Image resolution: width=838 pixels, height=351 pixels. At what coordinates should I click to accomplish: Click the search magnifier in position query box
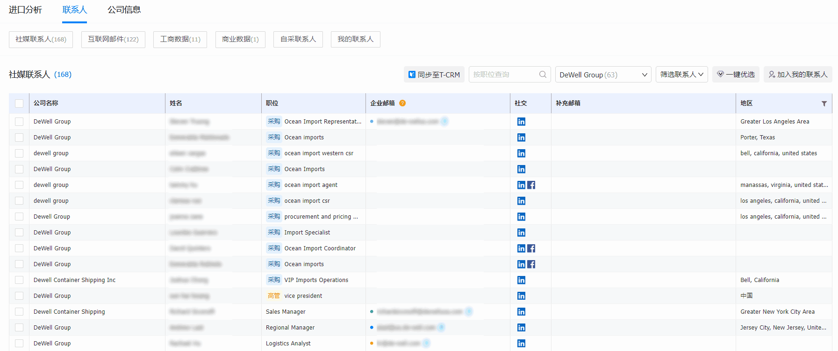click(543, 75)
